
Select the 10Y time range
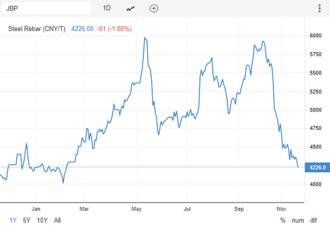[42, 220]
